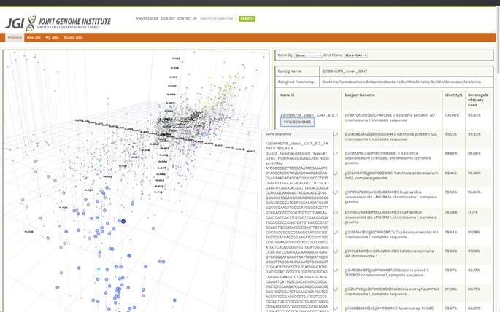Screen dimensions: 500x312
Task: Click the Ralstonia eutropha JMP134 genome entry
Action: click(x=391, y=292)
